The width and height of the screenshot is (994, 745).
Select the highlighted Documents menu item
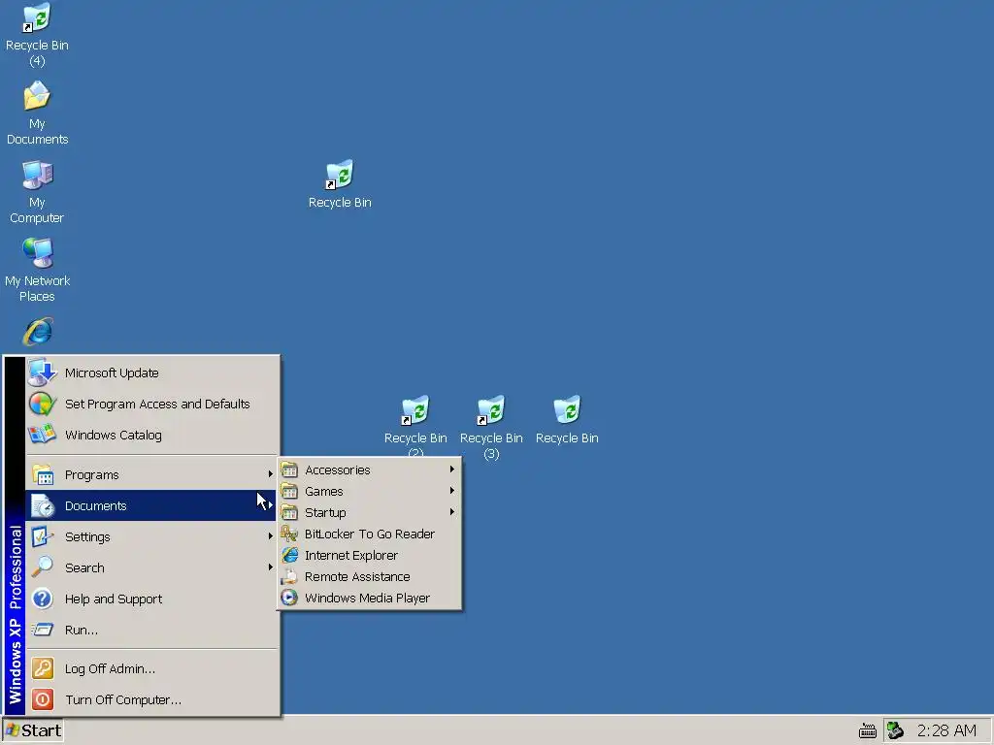pos(150,505)
